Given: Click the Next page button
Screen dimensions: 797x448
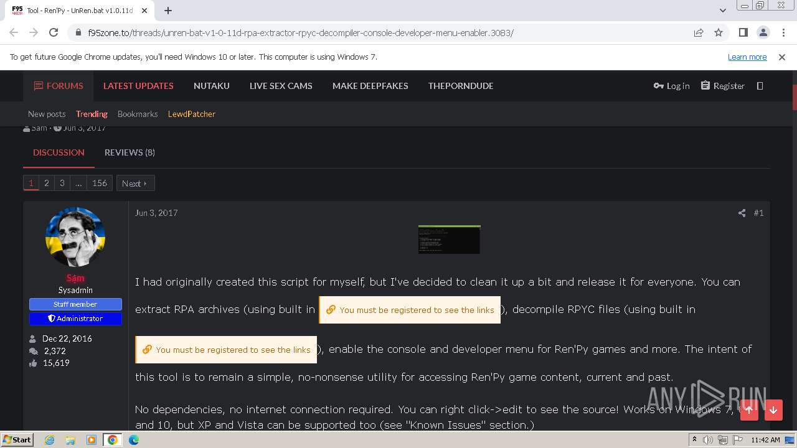Looking at the screenshot, I should tap(135, 183).
